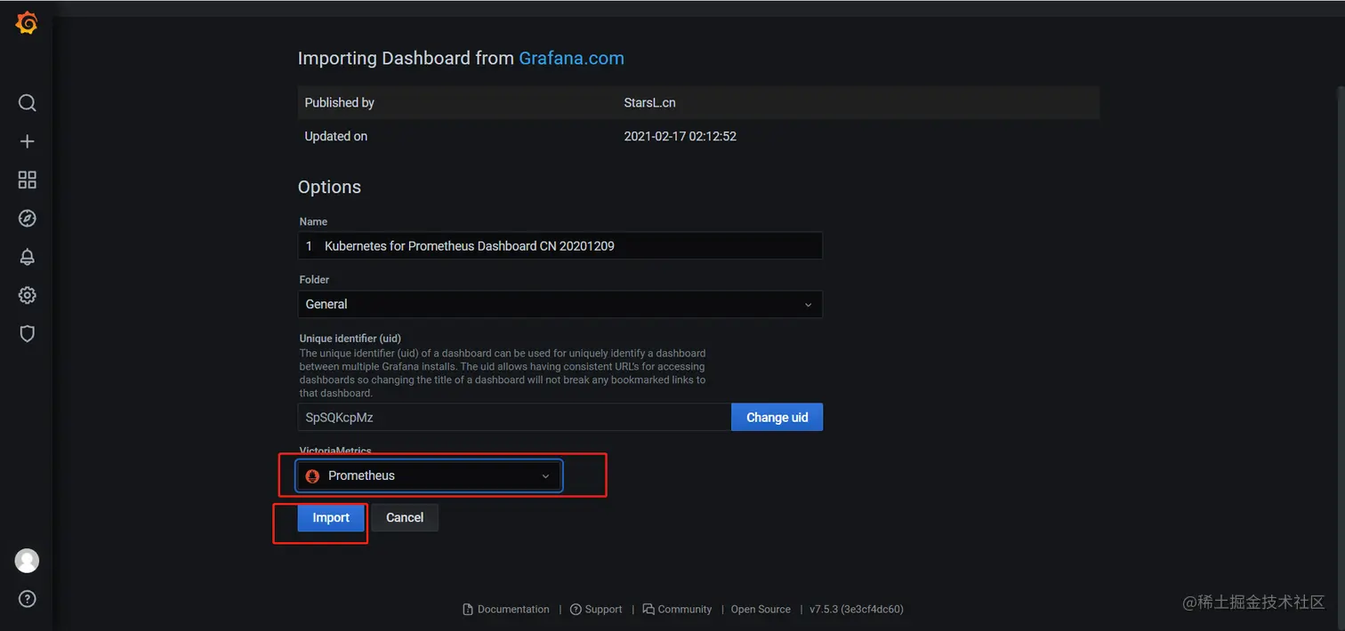The width and height of the screenshot is (1345, 631).
Task: Open the Open Source footer link
Action: 761,610
